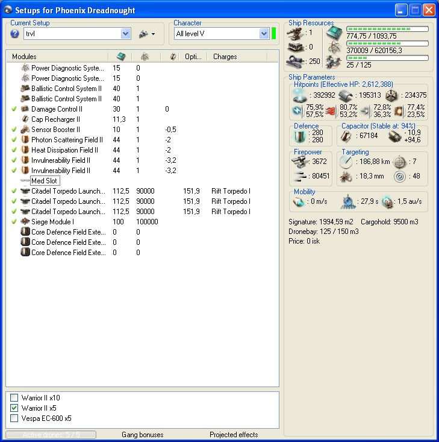The width and height of the screenshot is (439, 442).
Task: Expand the Current Setup 'trvl' combo box
Action: pyautogui.click(x=126, y=34)
